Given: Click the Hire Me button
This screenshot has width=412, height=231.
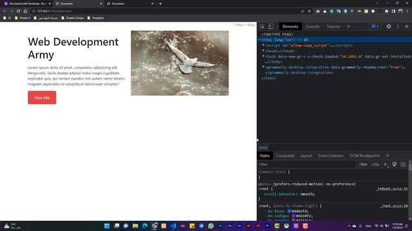Looking at the screenshot, I should pos(42,98).
